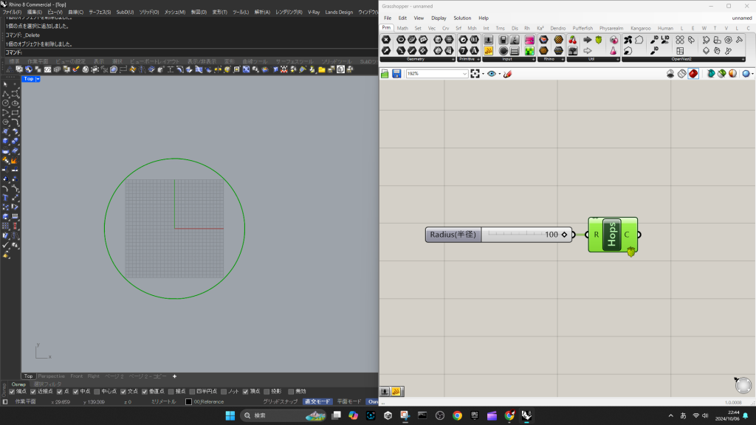756x425 pixels.
Task: Click the sketch brush icon in canvas toolbar
Action: tap(507, 74)
